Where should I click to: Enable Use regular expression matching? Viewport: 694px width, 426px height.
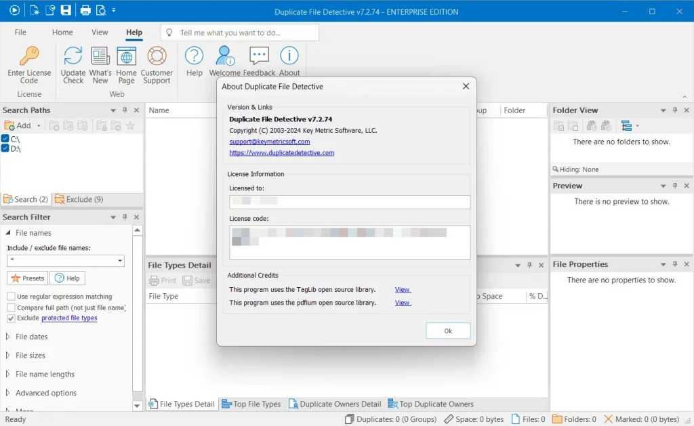point(11,297)
